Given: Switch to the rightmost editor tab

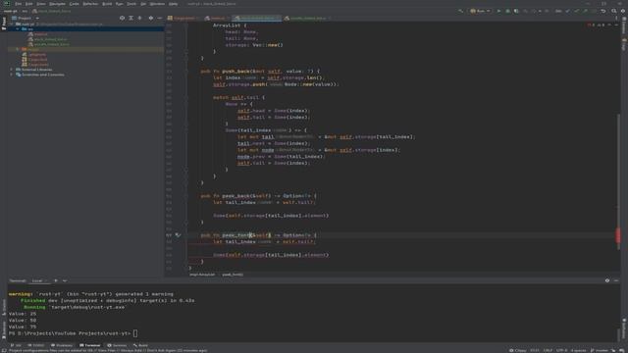Looking at the screenshot, I should pyautogui.click(x=307, y=19).
